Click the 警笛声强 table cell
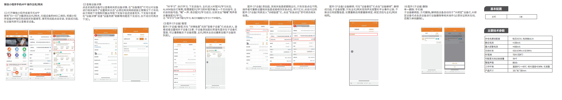The image size is (562, 100). [x=496, y=63]
